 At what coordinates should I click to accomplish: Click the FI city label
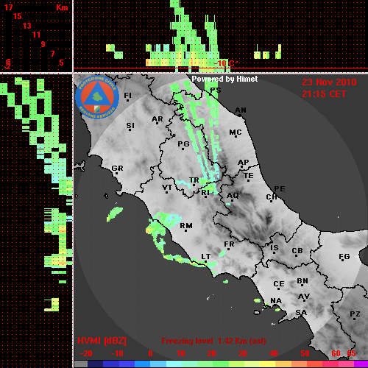127,95
